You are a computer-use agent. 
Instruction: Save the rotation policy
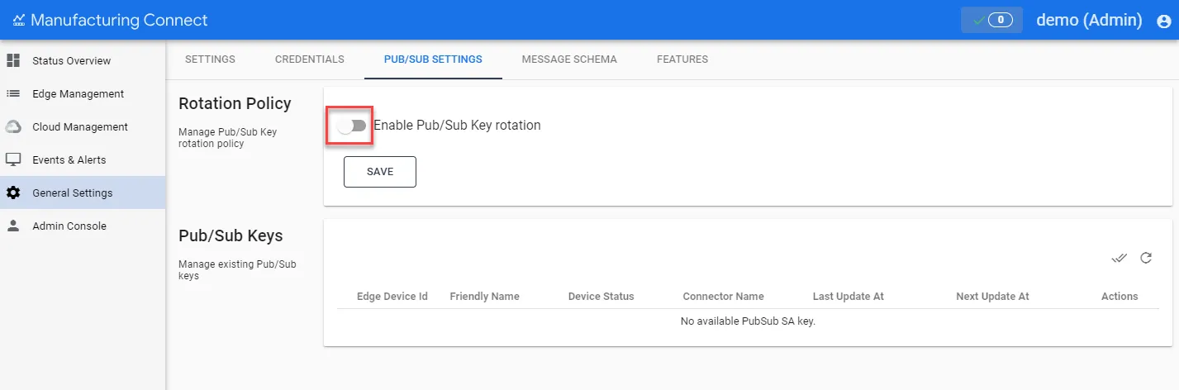[x=380, y=172]
